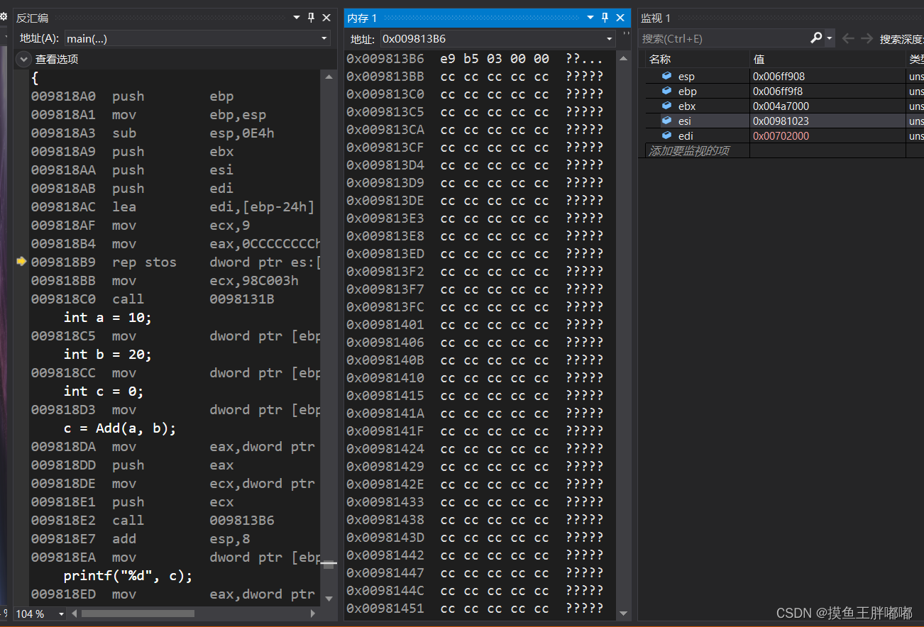Viewport: 924px width, 627px height.
Task: Select the ebx watch variable icon
Action: point(666,106)
